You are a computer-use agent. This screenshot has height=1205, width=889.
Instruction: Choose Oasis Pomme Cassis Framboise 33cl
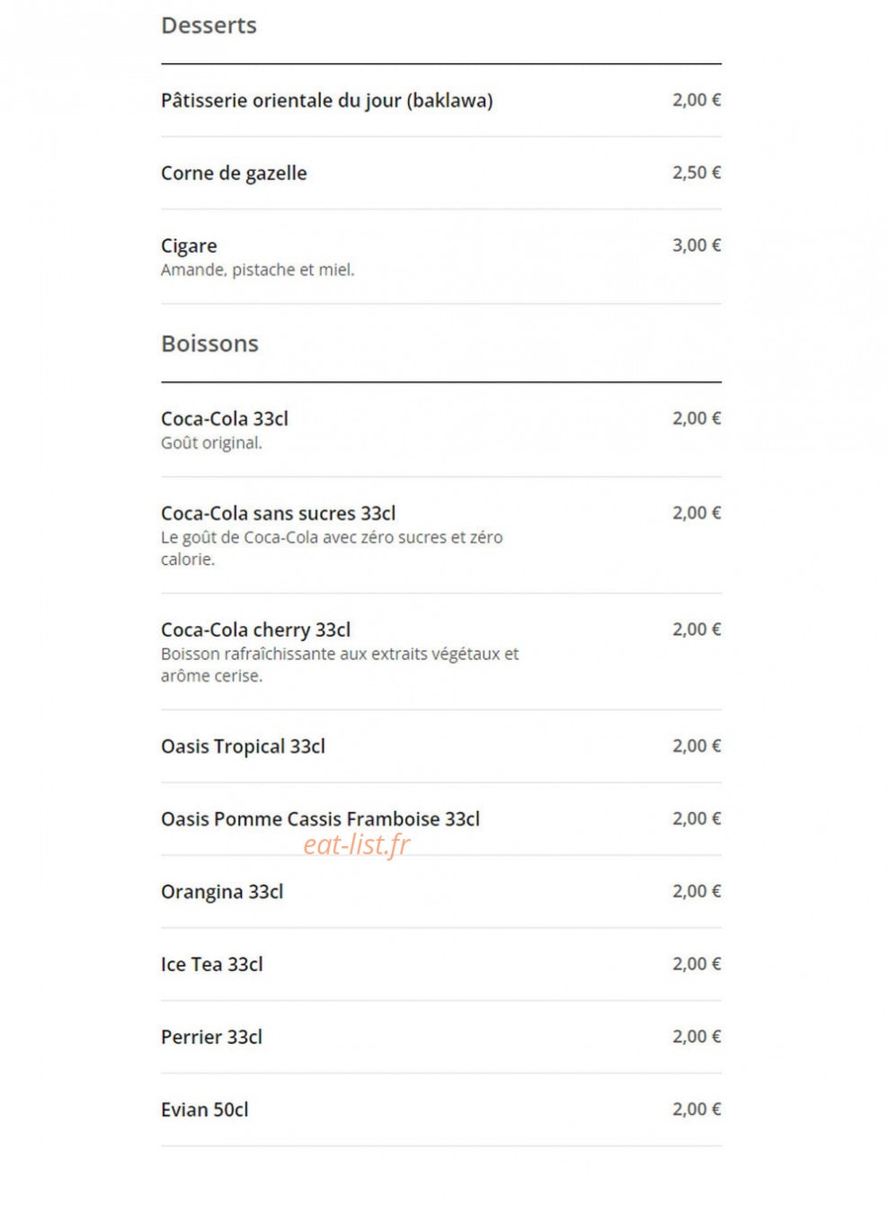coord(440,819)
